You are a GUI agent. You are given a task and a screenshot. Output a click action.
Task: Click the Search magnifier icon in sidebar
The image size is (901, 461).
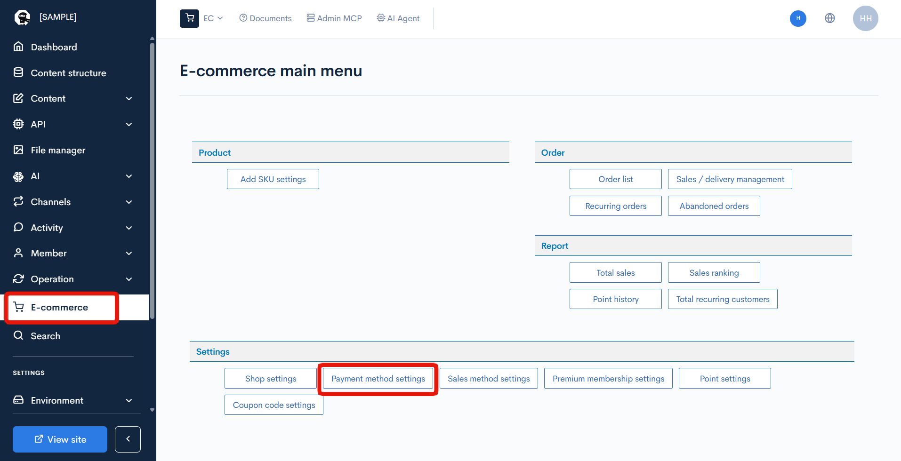[18, 335]
